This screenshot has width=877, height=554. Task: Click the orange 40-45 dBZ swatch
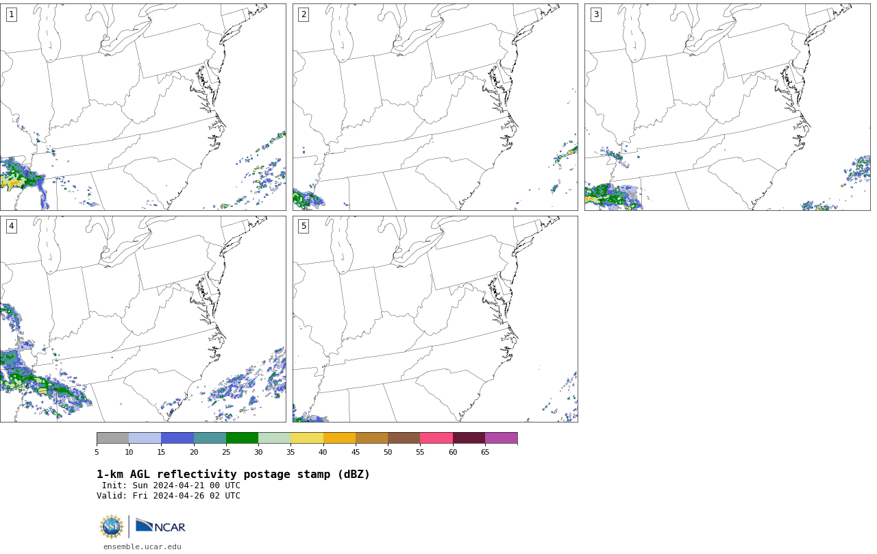click(339, 438)
